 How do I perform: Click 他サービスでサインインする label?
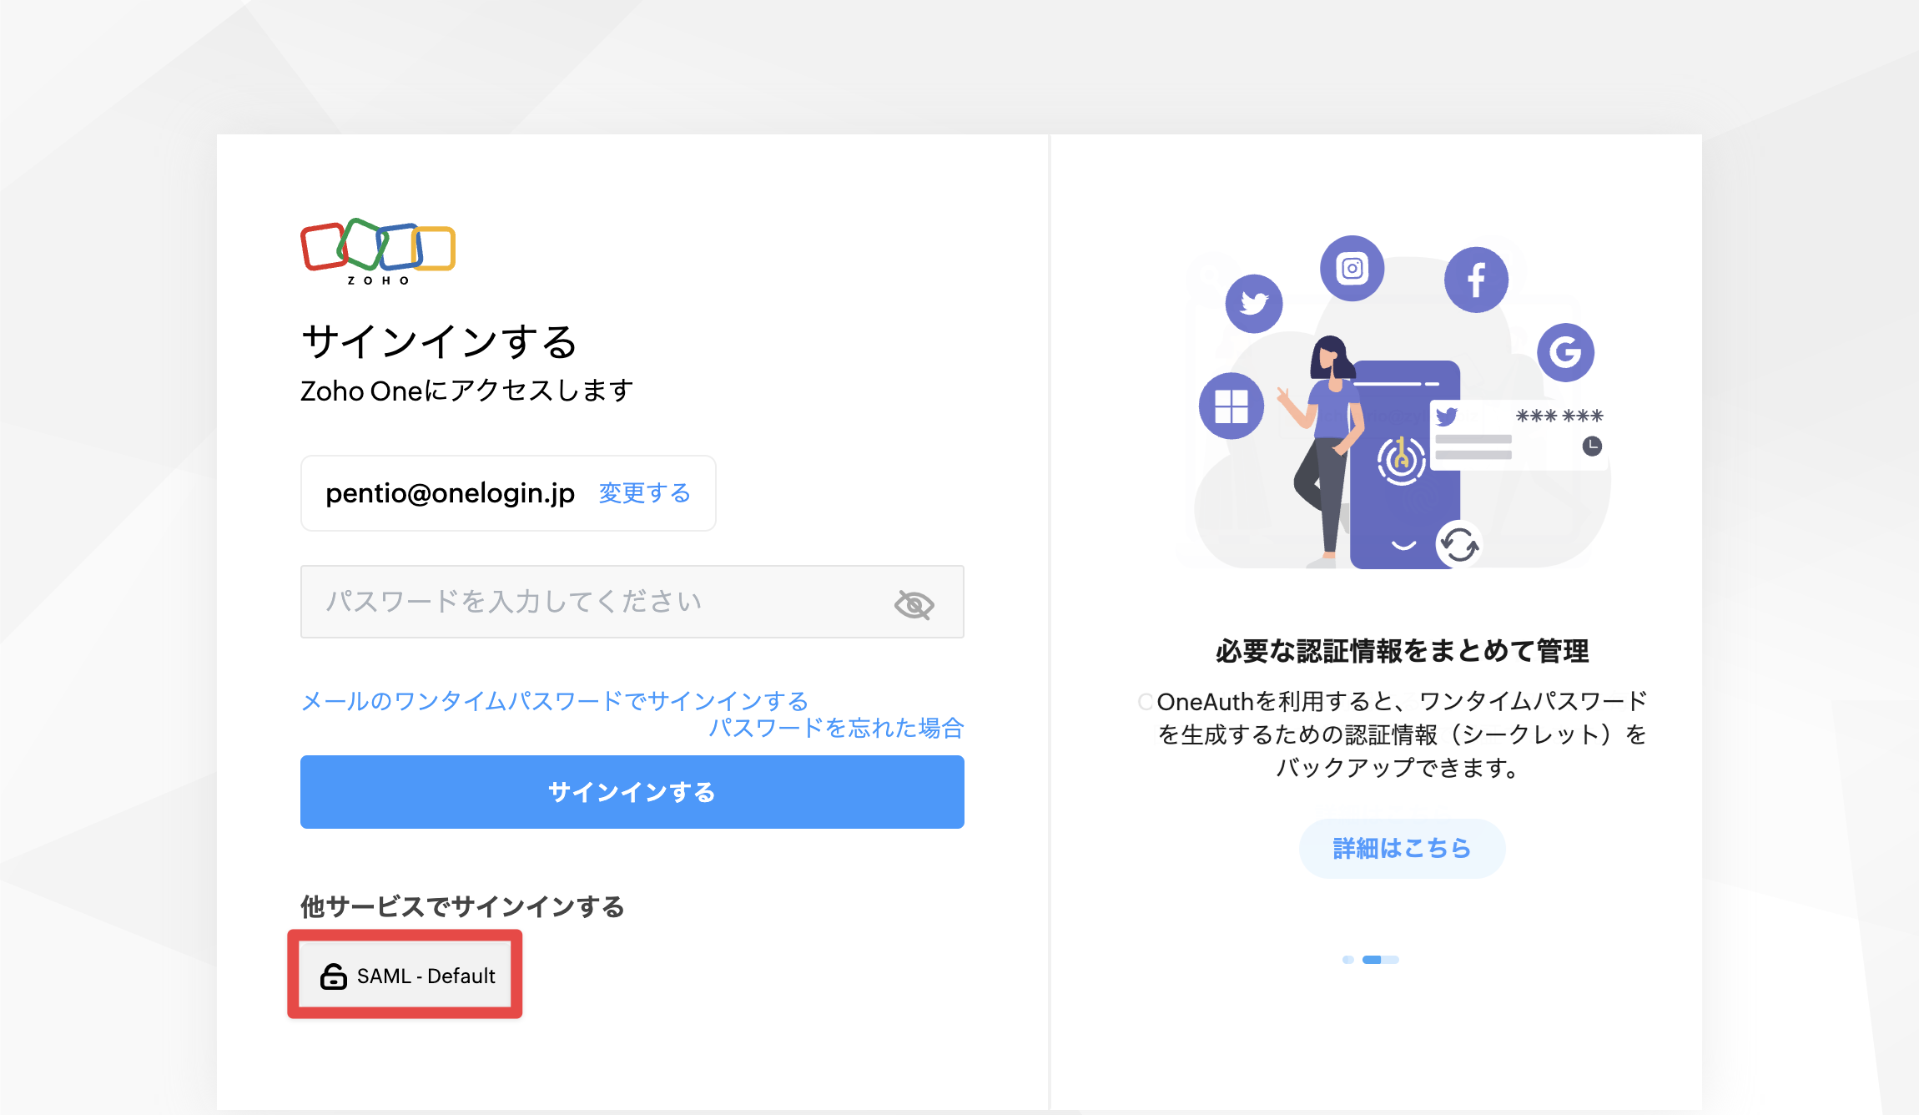(463, 906)
